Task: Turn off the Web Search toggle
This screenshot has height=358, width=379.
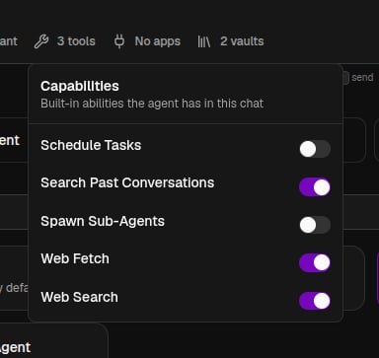Action: click(x=315, y=301)
